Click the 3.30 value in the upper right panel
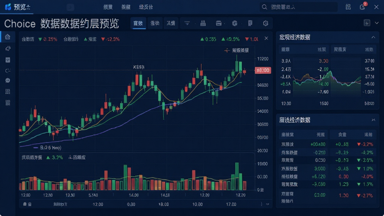This screenshot has height=216, width=384. click(324, 61)
